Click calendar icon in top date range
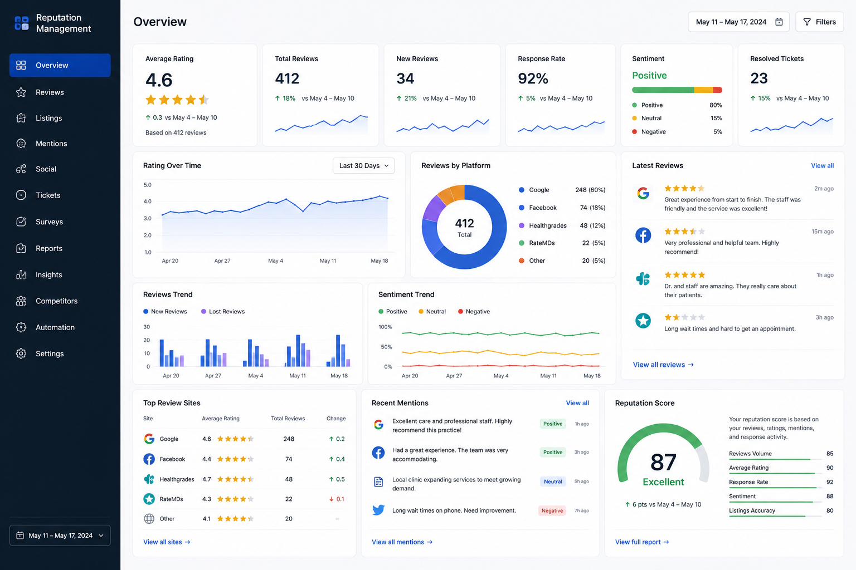The image size is (856, 570). click(779, 22)
